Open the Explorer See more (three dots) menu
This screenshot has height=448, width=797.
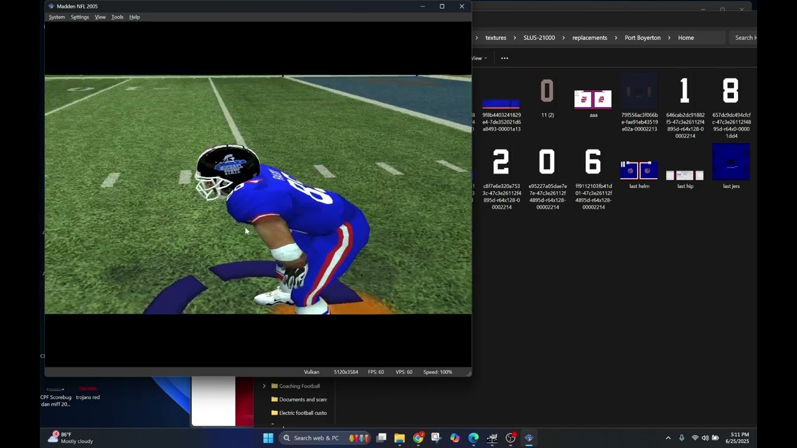point(504,58)
